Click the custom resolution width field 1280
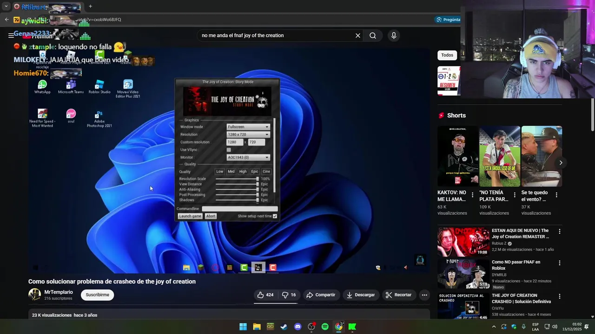 coord(235,142)
